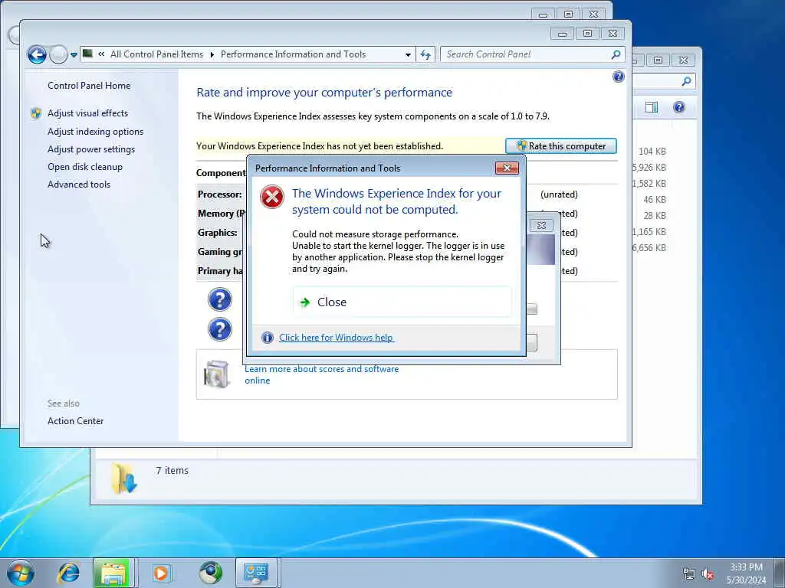Screen dimensions: 785x588
Task: Click the Close command link in the error dialog
Action: pos(402,302)
